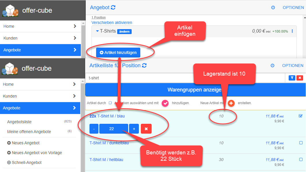
Task: Click the ändern button next to T-Shirts
Action: point(124,31)
